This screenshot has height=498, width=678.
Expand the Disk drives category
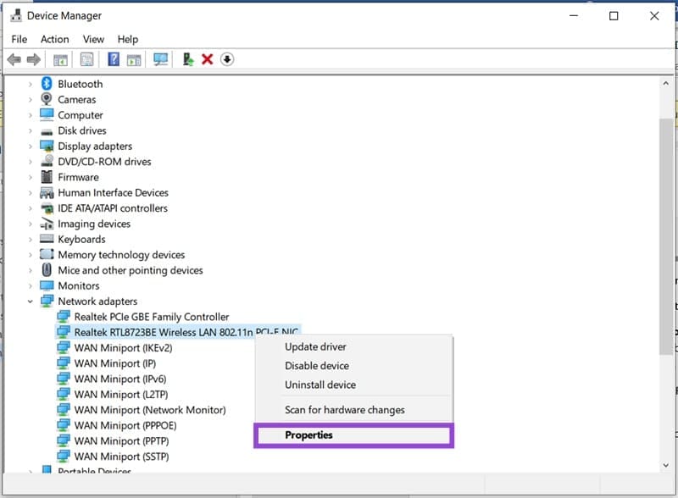(28, 130)
